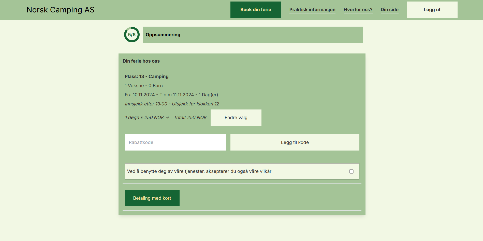Select the Plass: 13 - Camping text
This screenshot has height=241, width=483.
click(147, 77)
